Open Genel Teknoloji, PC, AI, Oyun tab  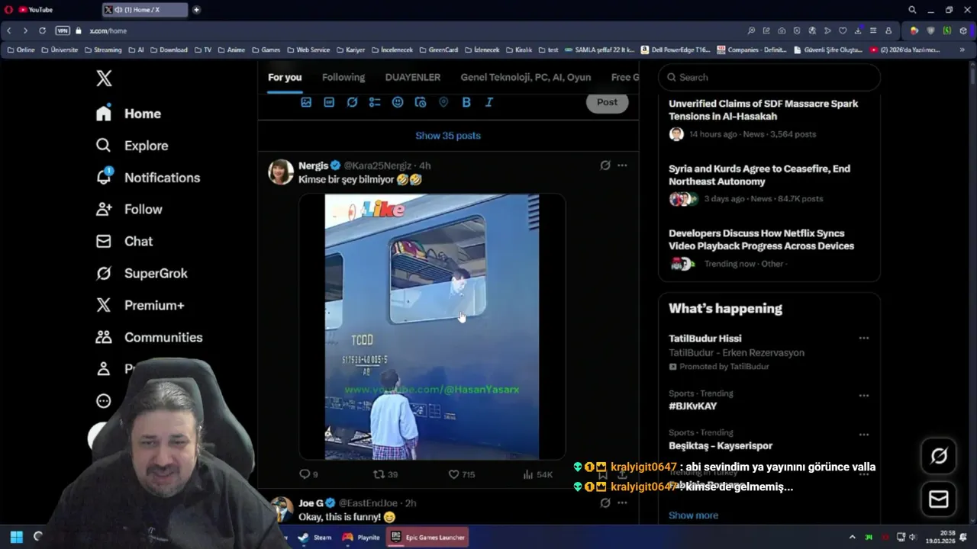(x=526, y=77)
